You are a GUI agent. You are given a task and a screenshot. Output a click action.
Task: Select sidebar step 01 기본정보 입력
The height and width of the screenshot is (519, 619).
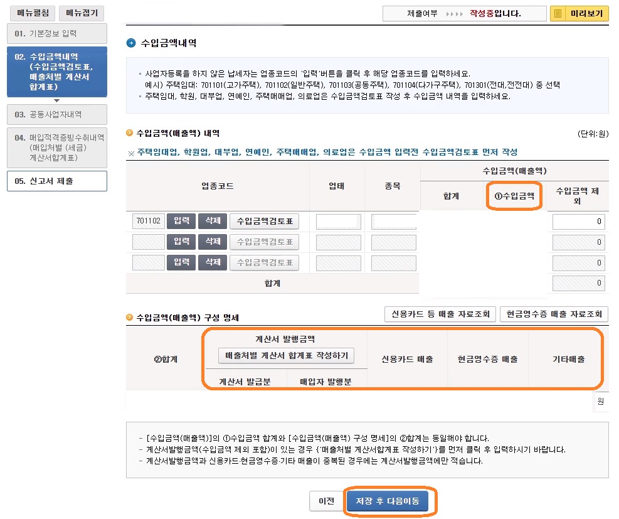(x=56, y=33)
